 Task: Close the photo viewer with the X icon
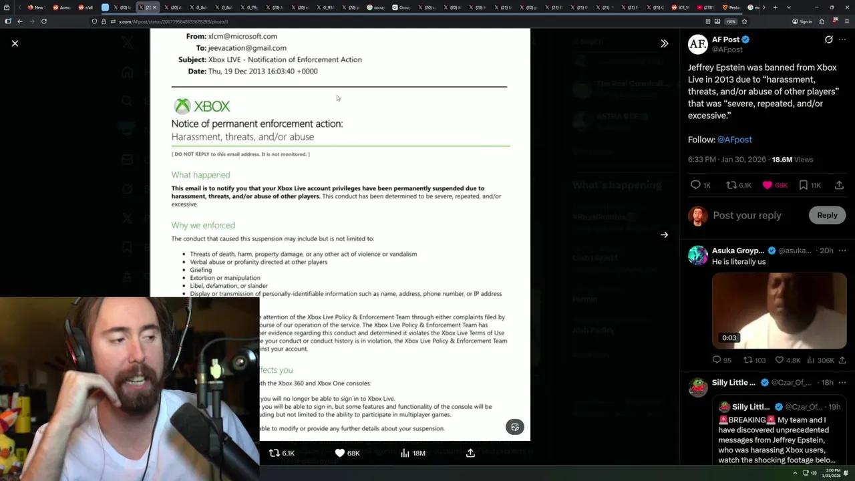tap(15, 43)
